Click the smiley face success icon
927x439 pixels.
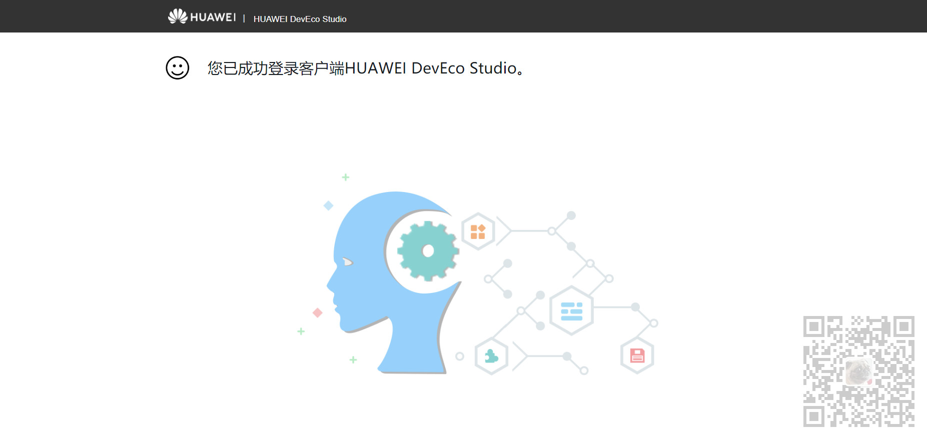pos(178,67)
